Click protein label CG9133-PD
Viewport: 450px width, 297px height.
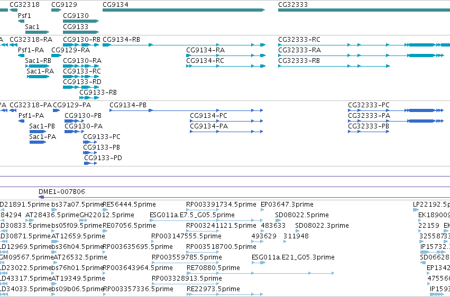coord(103,158)
